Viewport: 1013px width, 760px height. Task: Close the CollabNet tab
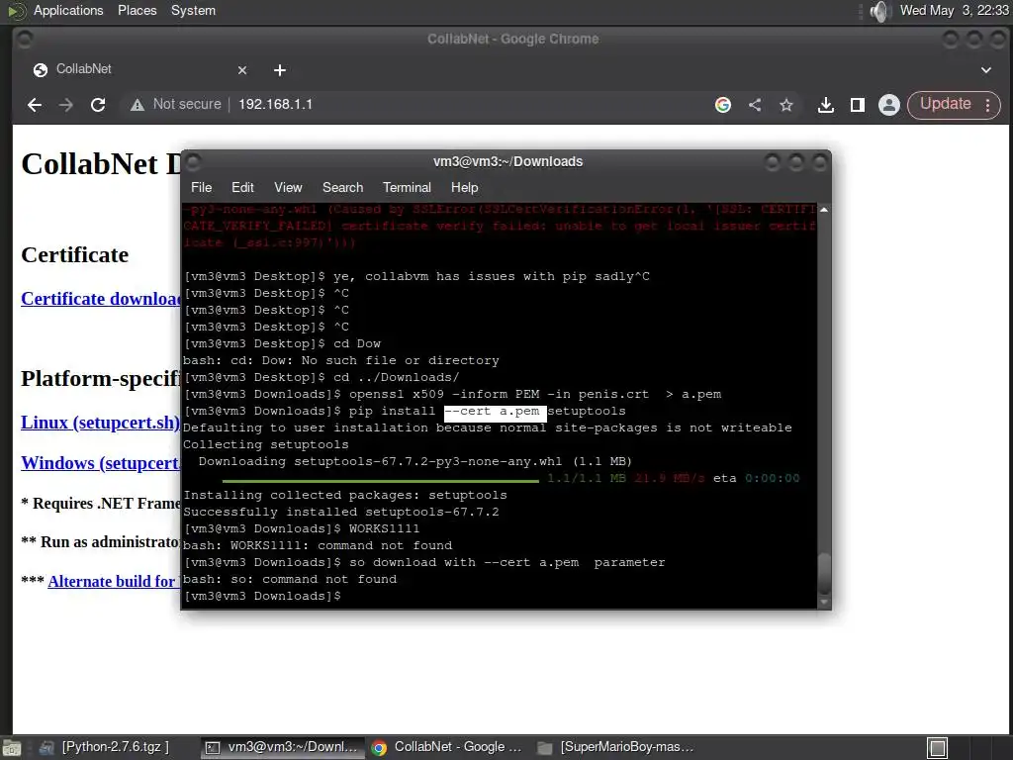[x=242, y=70]
